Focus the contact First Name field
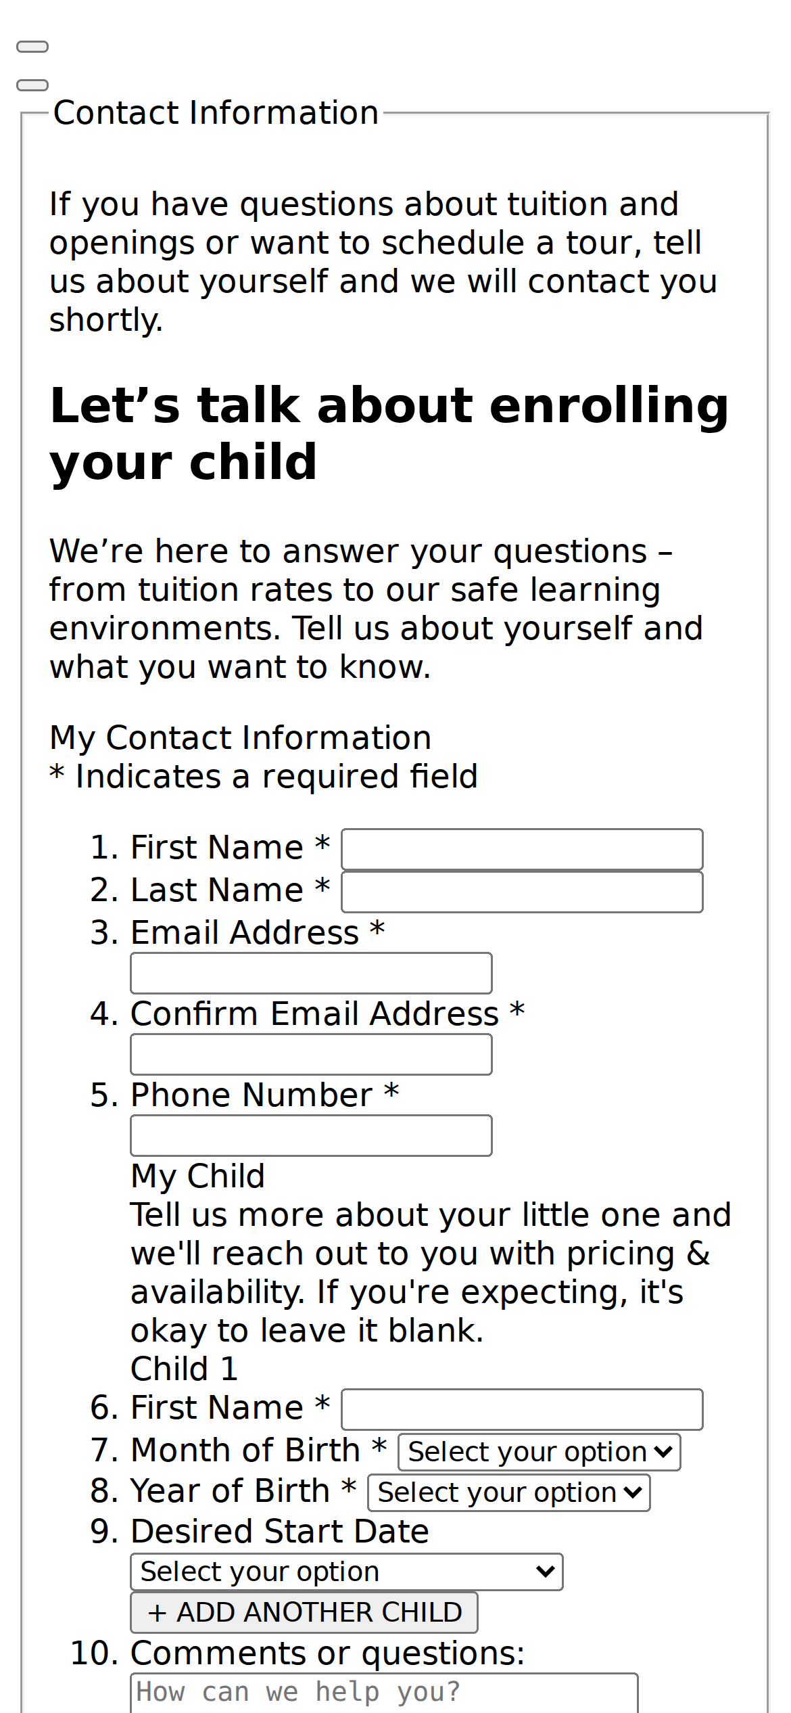Image resolution: width=791 pixels, height=1713 pixels. point(522,849)
